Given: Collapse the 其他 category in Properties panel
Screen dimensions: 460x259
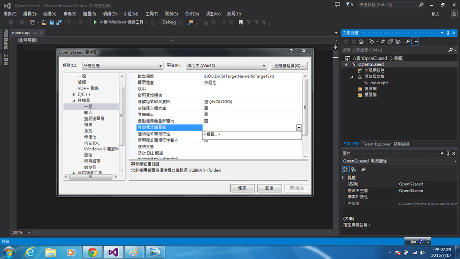Looking at the screenshot, I should click(344, 178).
